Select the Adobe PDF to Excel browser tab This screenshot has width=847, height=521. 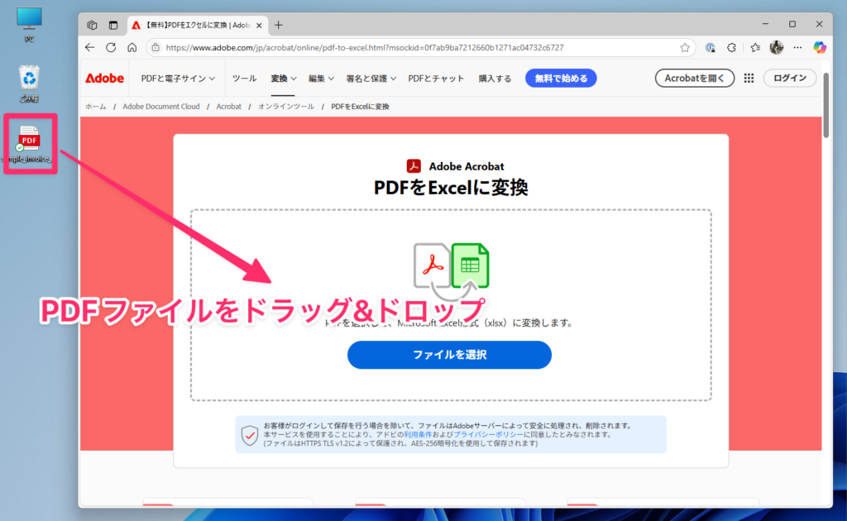click(197, 26)
